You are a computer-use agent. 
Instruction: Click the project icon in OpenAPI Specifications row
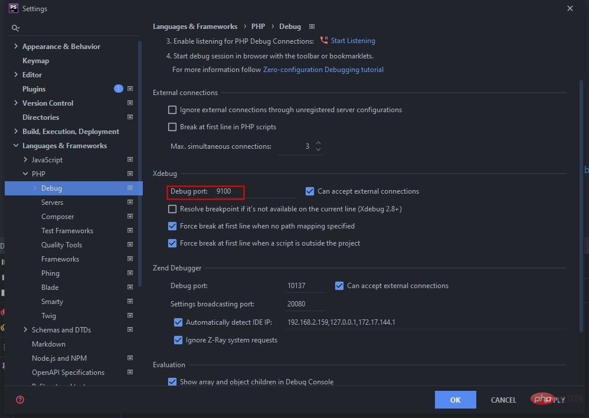(130, 372)
